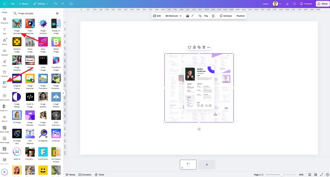Screen dimensions: 330x177
Task: Toggle fullscreen mode icon
Action: (322, 175)
